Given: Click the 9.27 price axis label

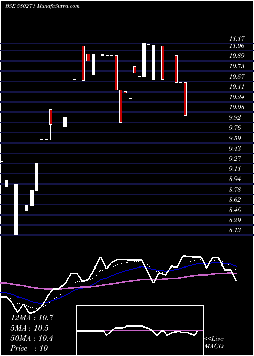Looking at the screenshot, I should [235, 159].
